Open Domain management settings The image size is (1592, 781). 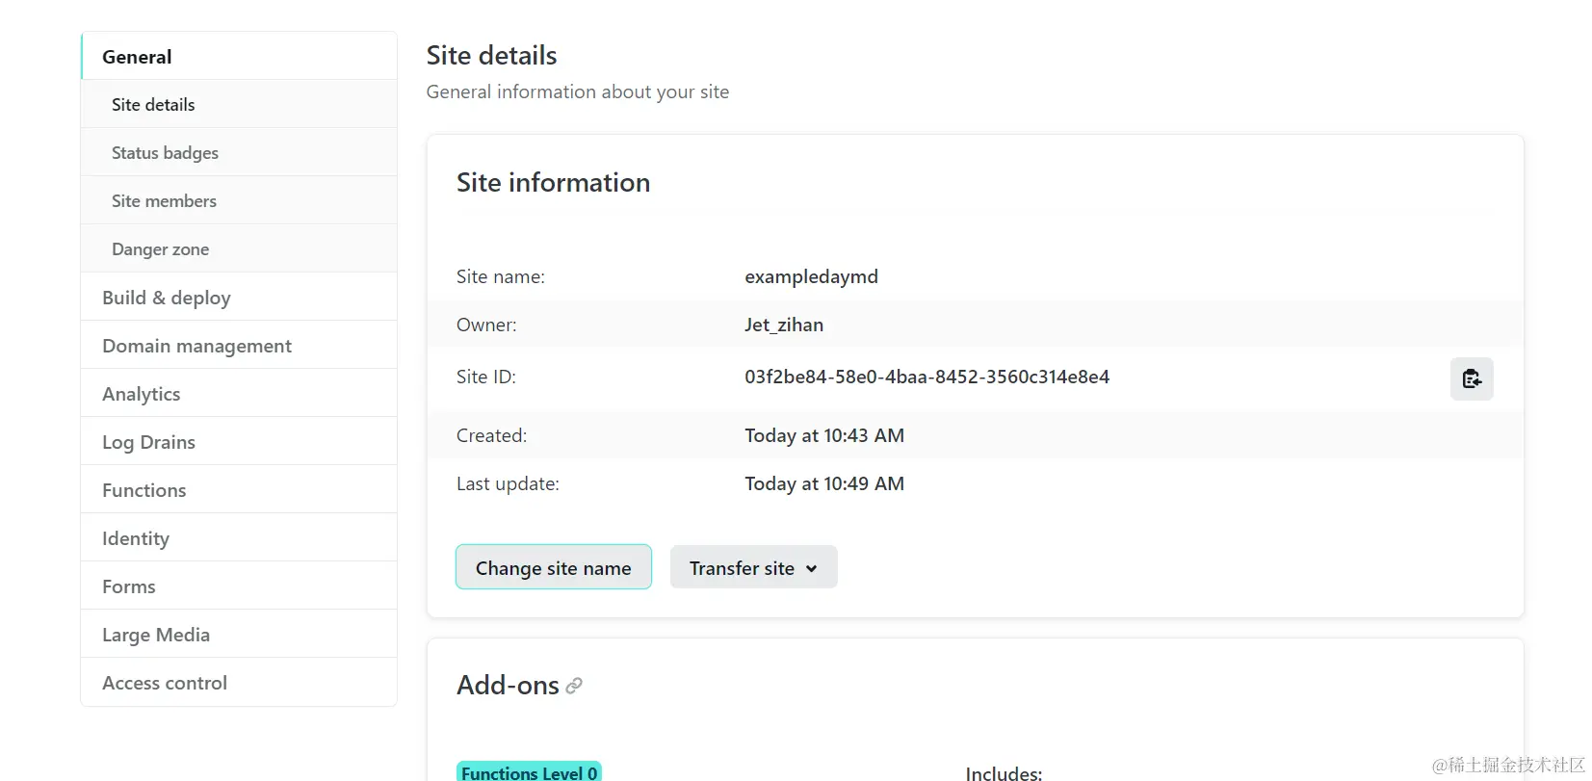pyautogui.click(x=239, y=345)
